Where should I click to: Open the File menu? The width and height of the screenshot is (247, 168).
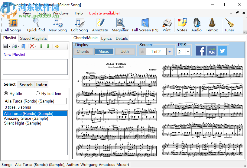click(14, 13)
